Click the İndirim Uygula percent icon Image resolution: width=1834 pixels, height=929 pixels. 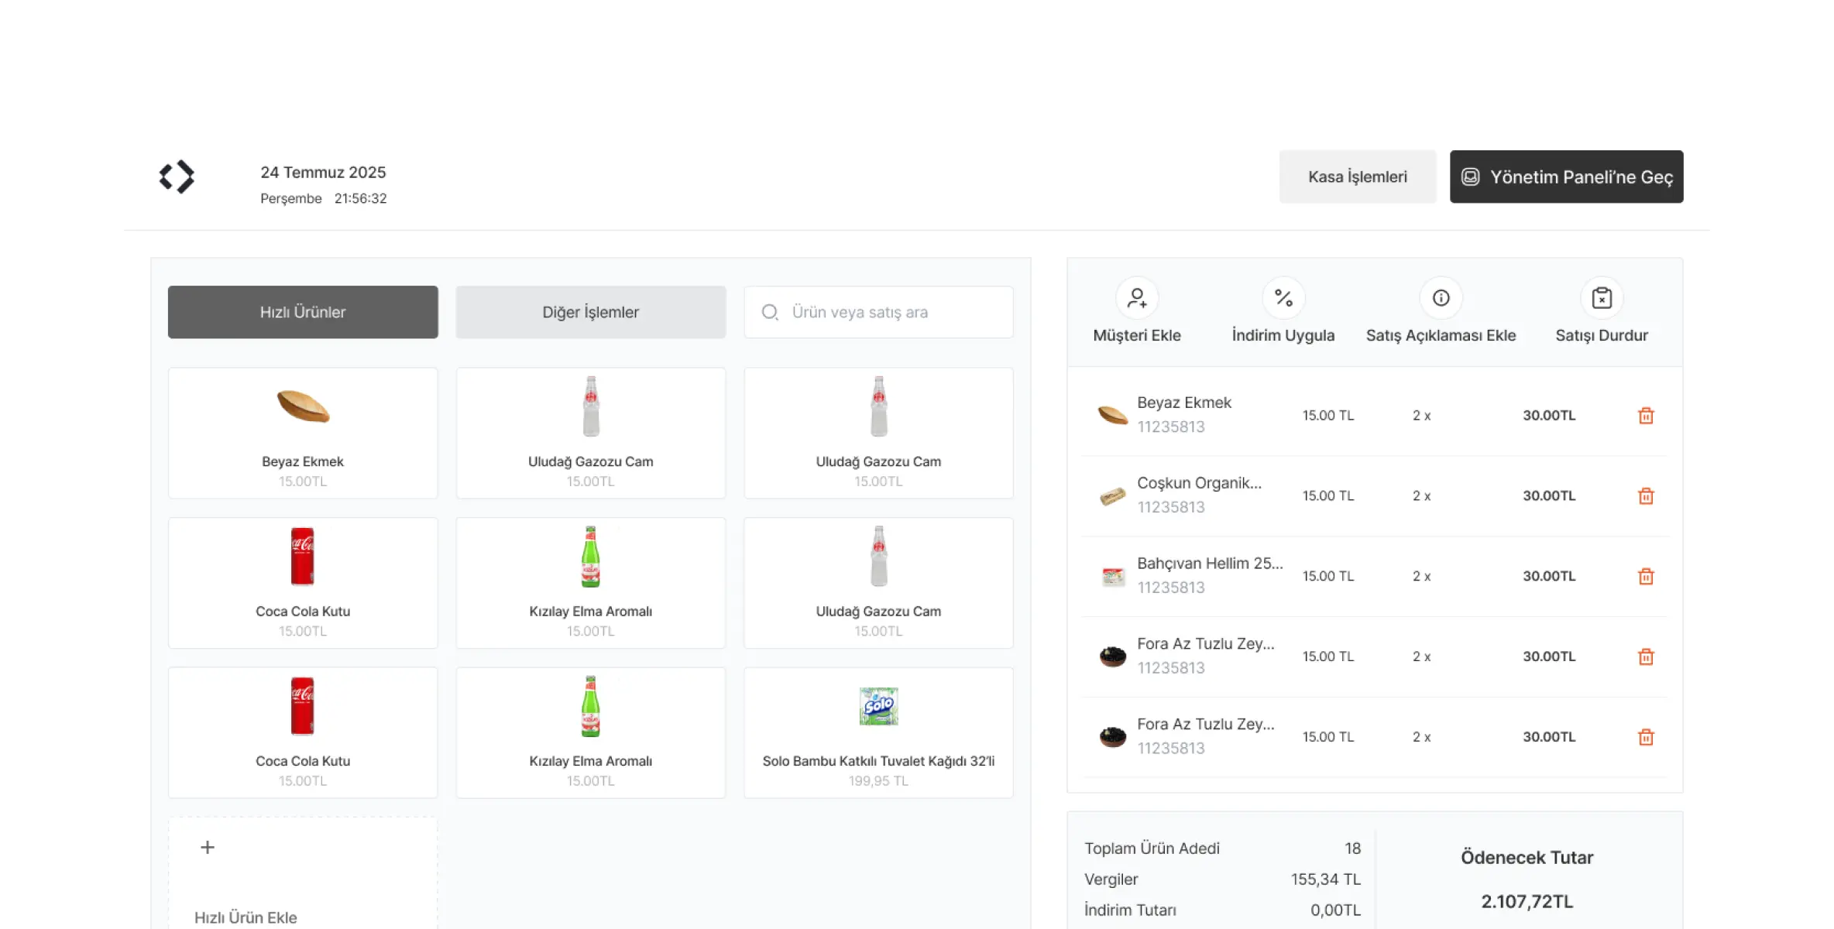1283,298
